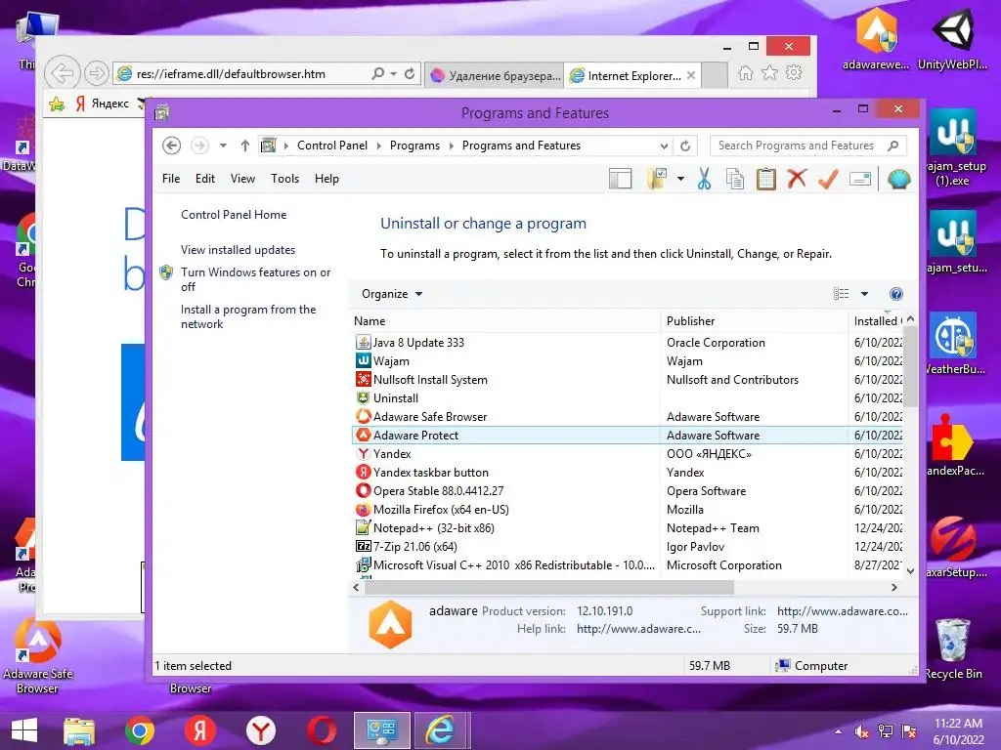Screen dimensions: 1001x750
Task: Open the Help menu
Action: point(326,179)
